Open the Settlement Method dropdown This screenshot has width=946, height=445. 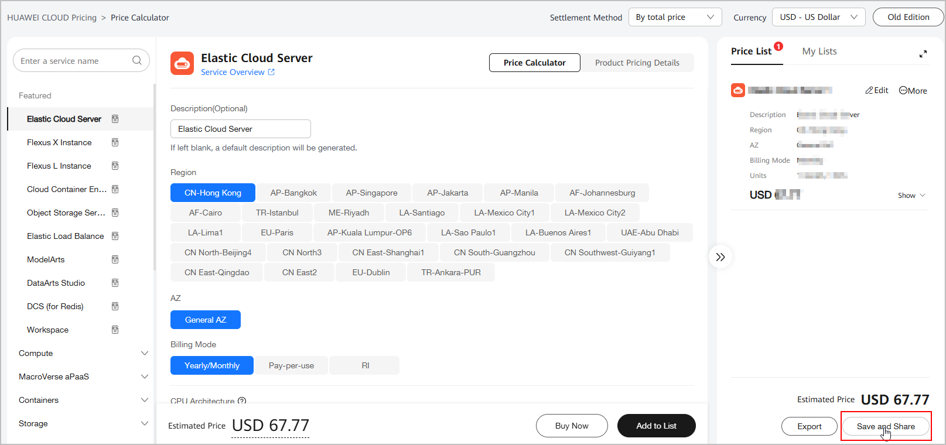point(675,17)
